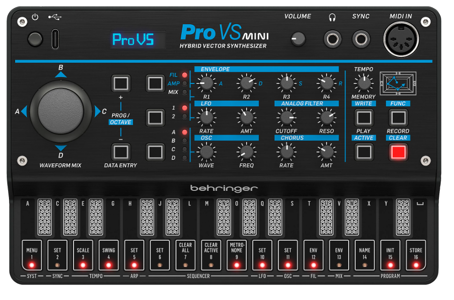Click the NAME 14 key
The width and height of the screenshot is (454, 300).
click(364, 255)
